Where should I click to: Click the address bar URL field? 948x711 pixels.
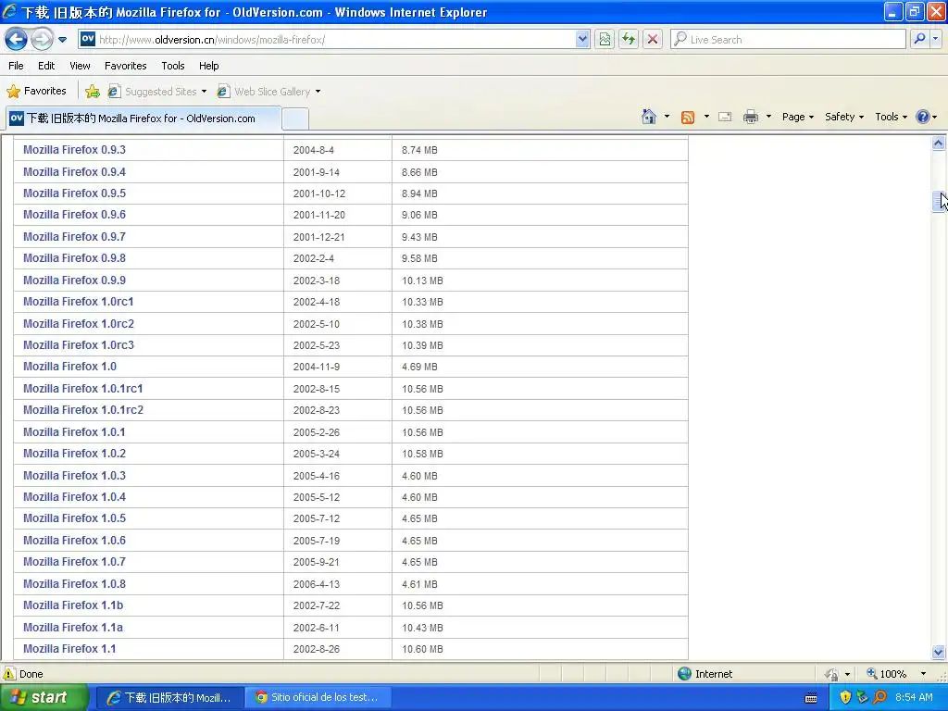tap(335, 39)
